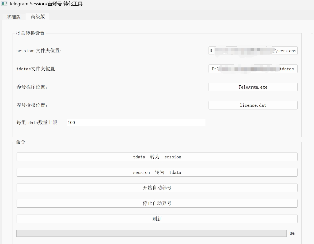
Task: Click the 刷新 refresh button
Action: (x=157, y=219)
